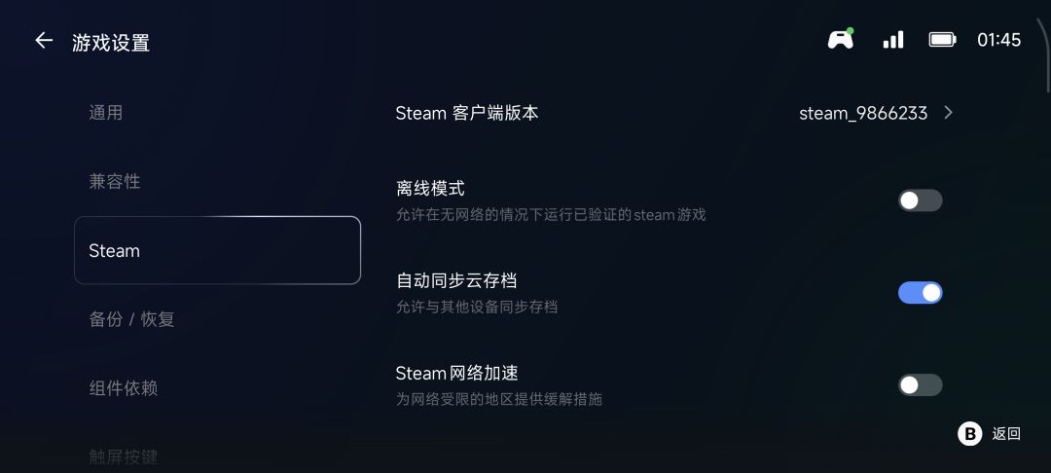Select the Steam sidebar tab

217,250
